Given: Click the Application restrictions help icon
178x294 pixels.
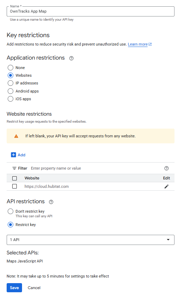Looking at the screenshot, I should click(x=71, y=58).
